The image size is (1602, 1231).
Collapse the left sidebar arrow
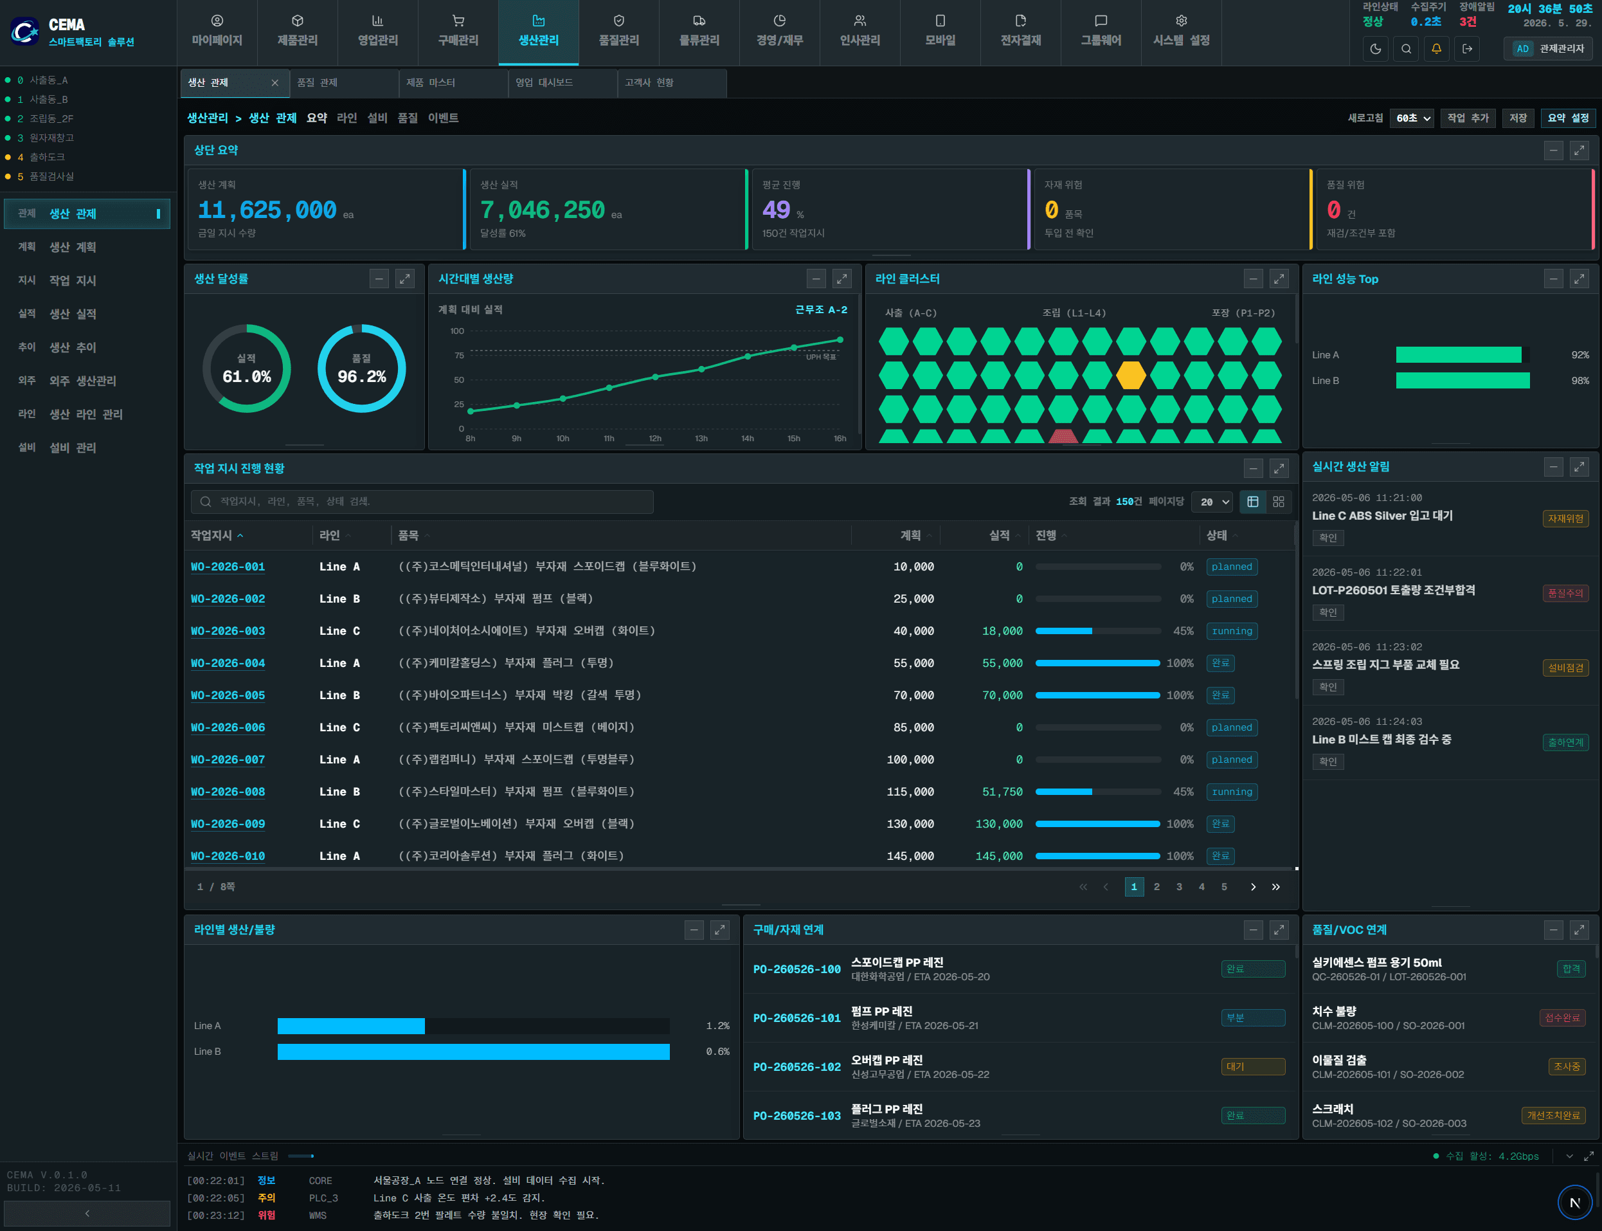pyautogui.click(x=87, y=1214)
